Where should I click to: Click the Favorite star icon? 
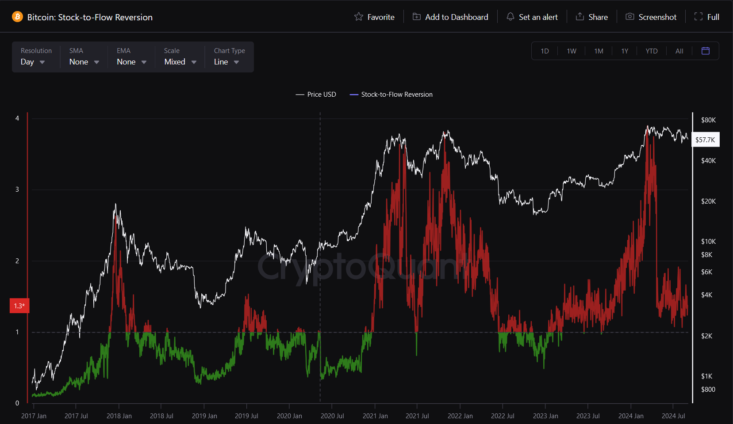click(x=359, y=16)
